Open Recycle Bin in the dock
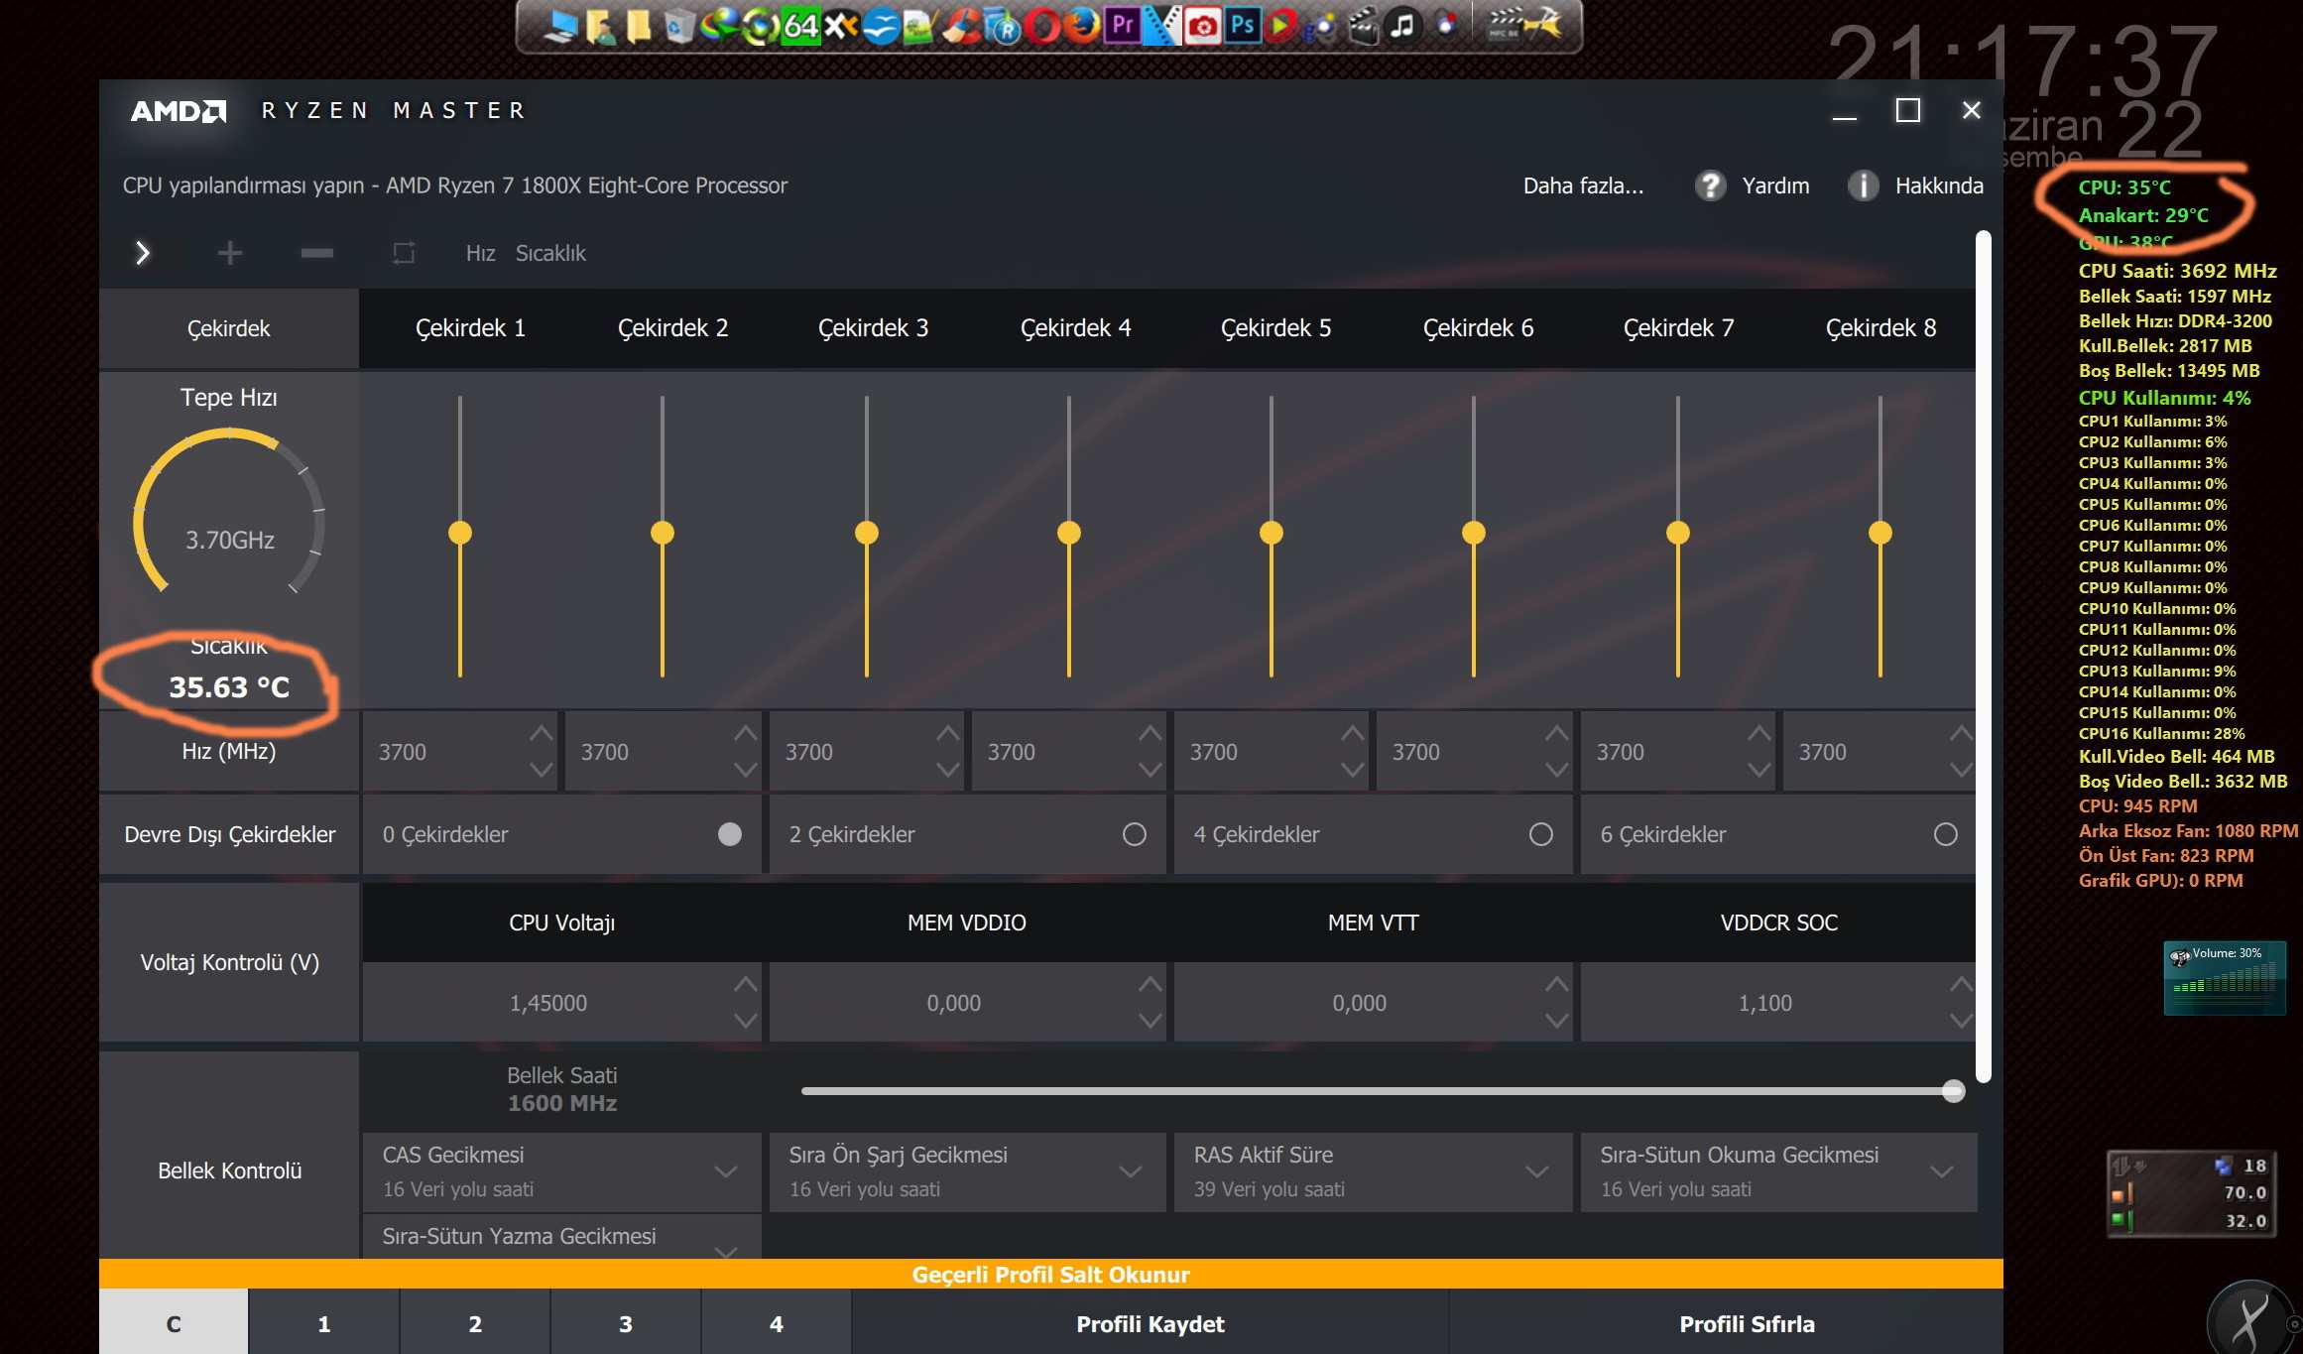2303x1354 pixels. tap(679, 27)
